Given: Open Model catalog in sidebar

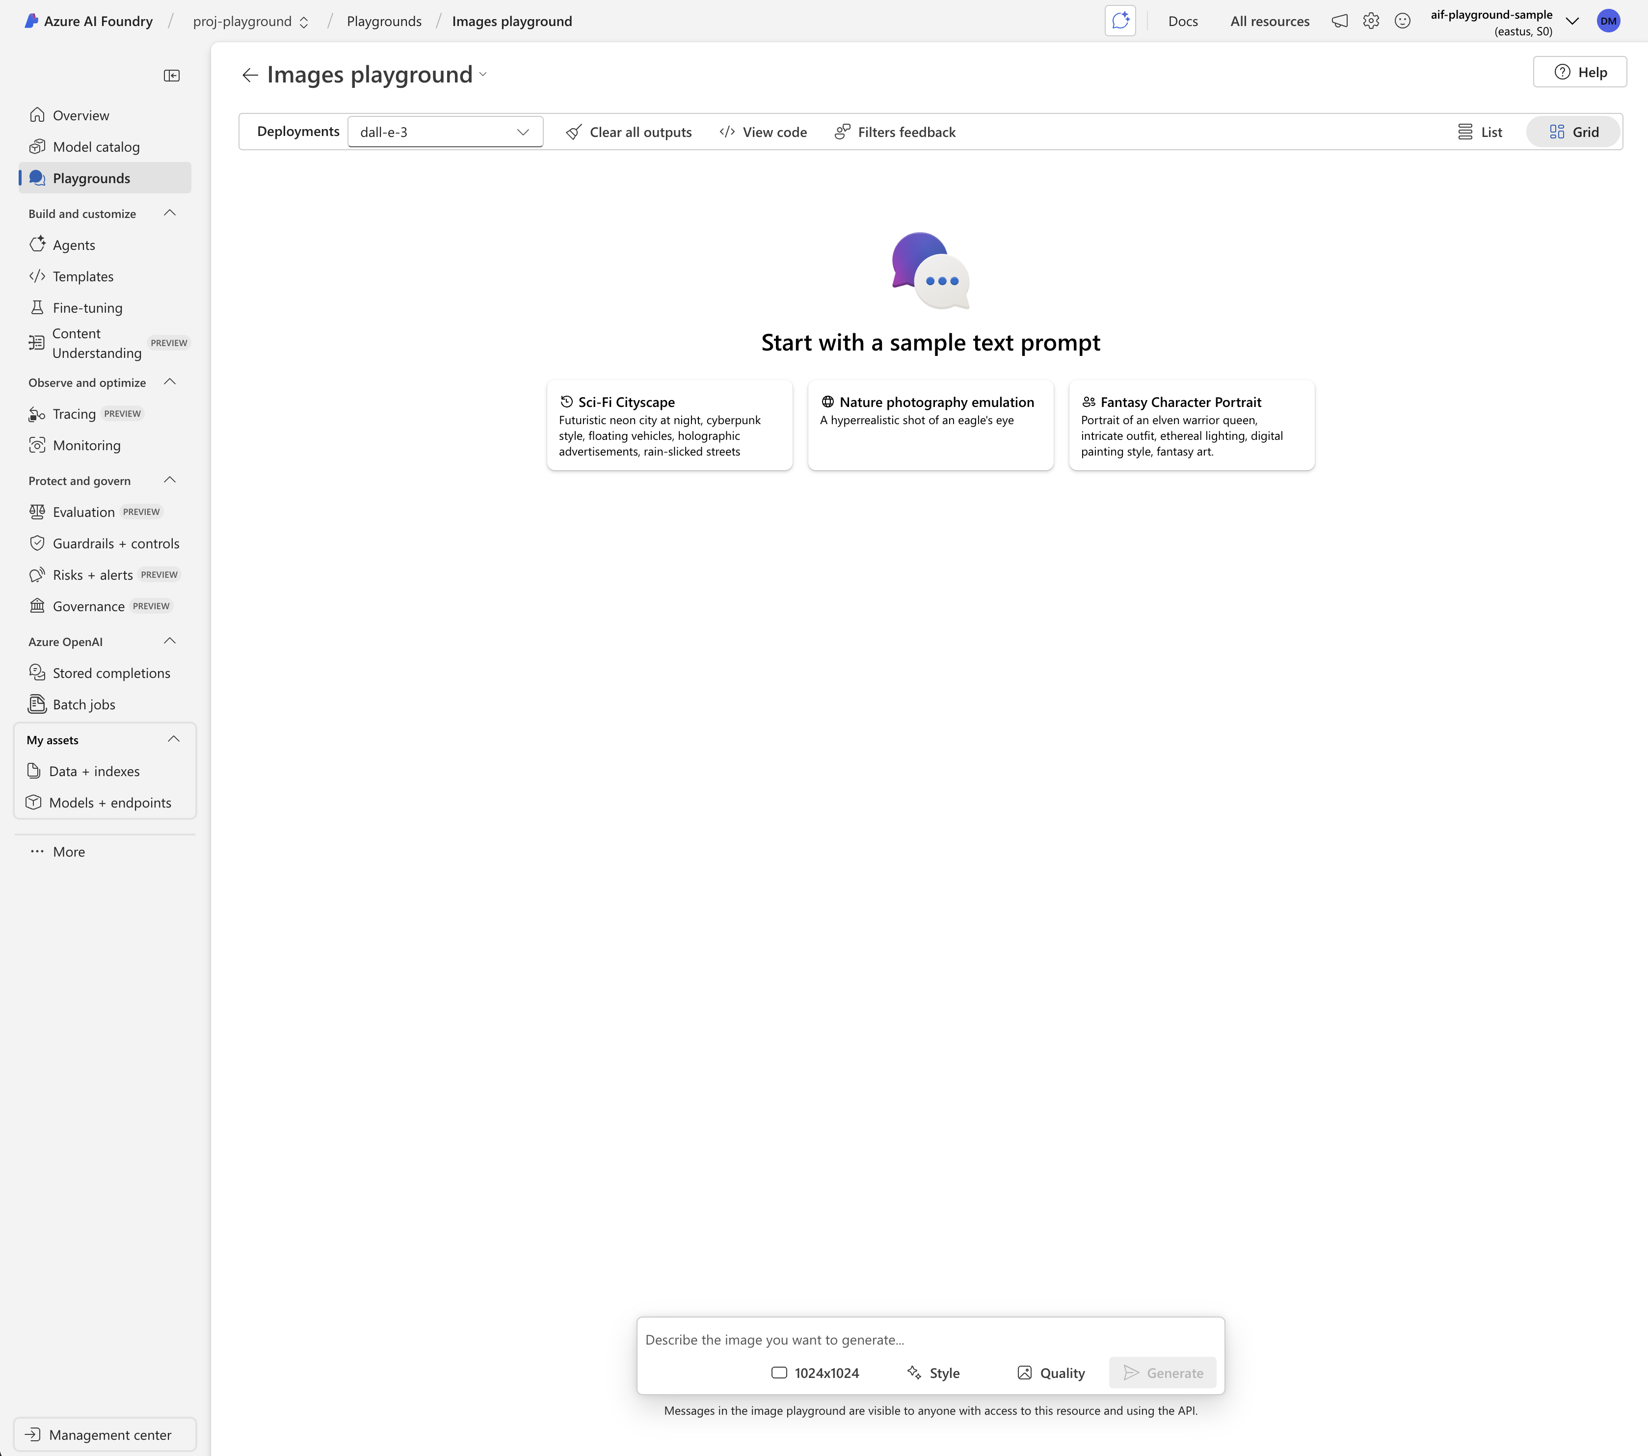Looking at the screenshot, I should pyautogui.click(x=96, y=147).
